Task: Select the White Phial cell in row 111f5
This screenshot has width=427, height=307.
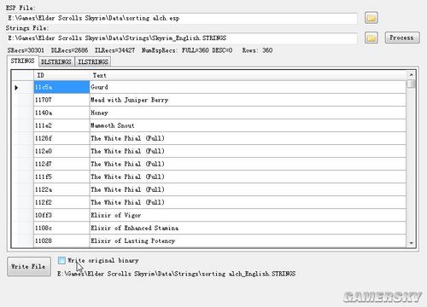Action: 248,177
